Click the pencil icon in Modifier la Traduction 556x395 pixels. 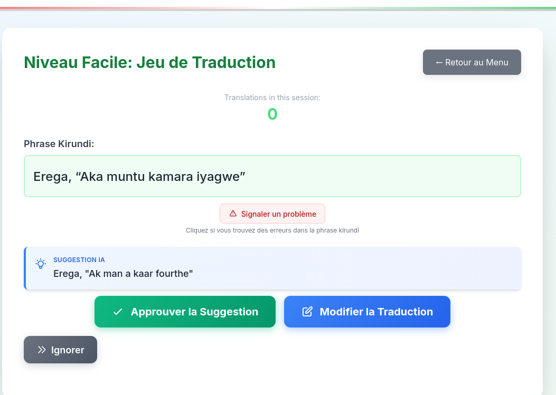click(307, 311)
